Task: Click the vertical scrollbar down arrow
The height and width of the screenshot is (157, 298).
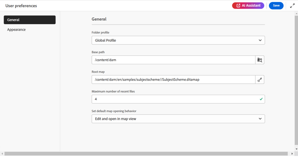Action: pyautogui.click(x=296, y=149)
